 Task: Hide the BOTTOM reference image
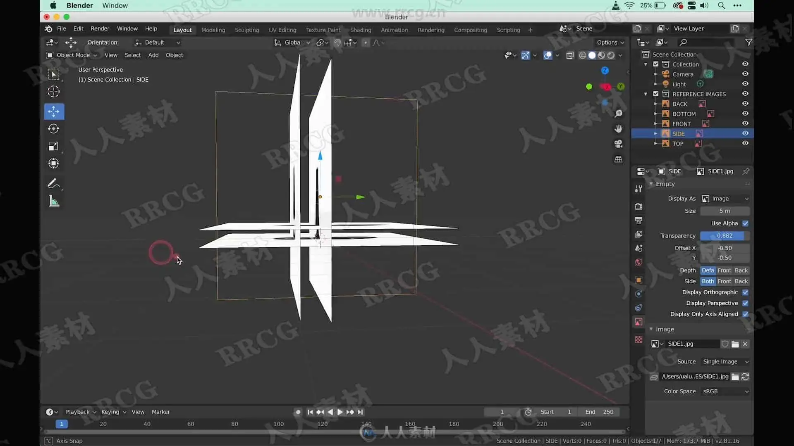pyautogui.click(x=745, y=114)
